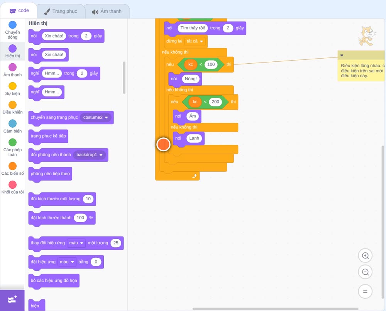Click the add extension button

coord(12,300)
